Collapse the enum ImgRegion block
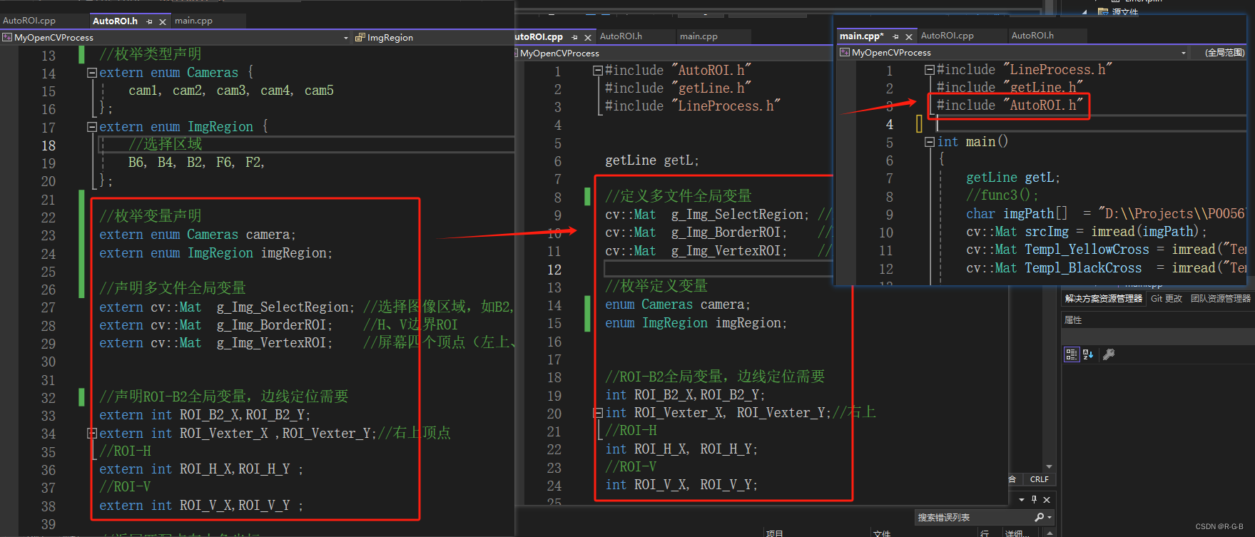Viewport: 1255px width, 537px height. pyautogui.click(x=91, y=127)
